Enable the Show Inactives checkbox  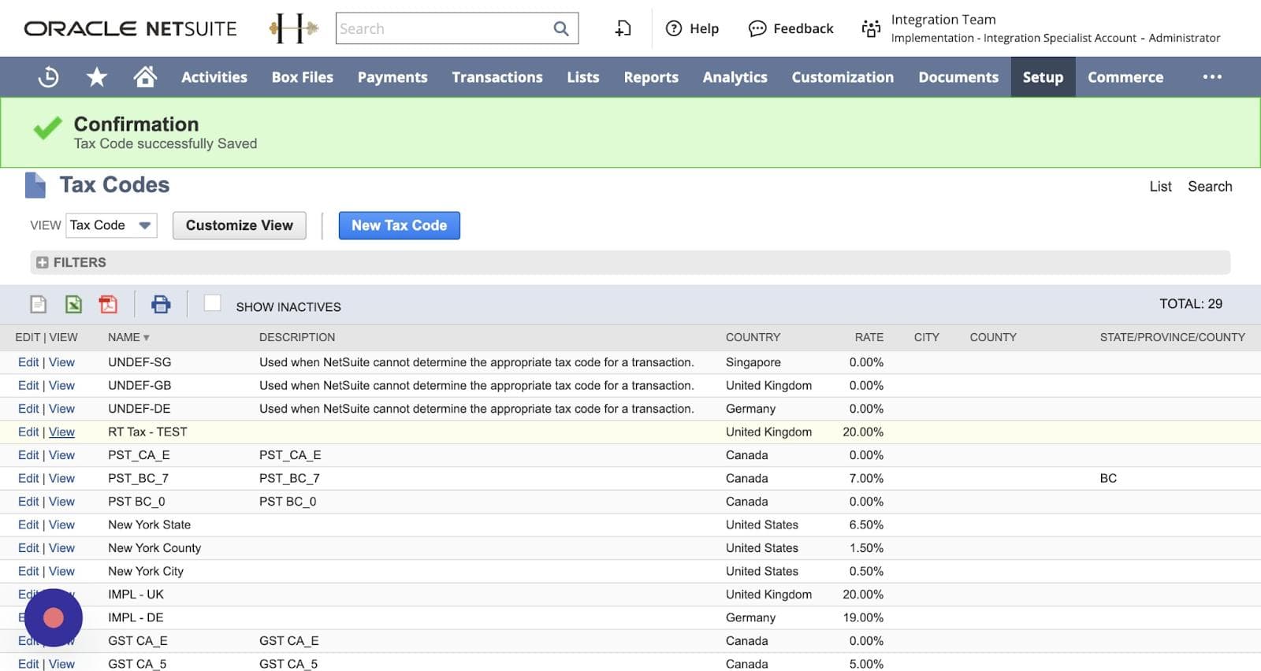[212, 303]
